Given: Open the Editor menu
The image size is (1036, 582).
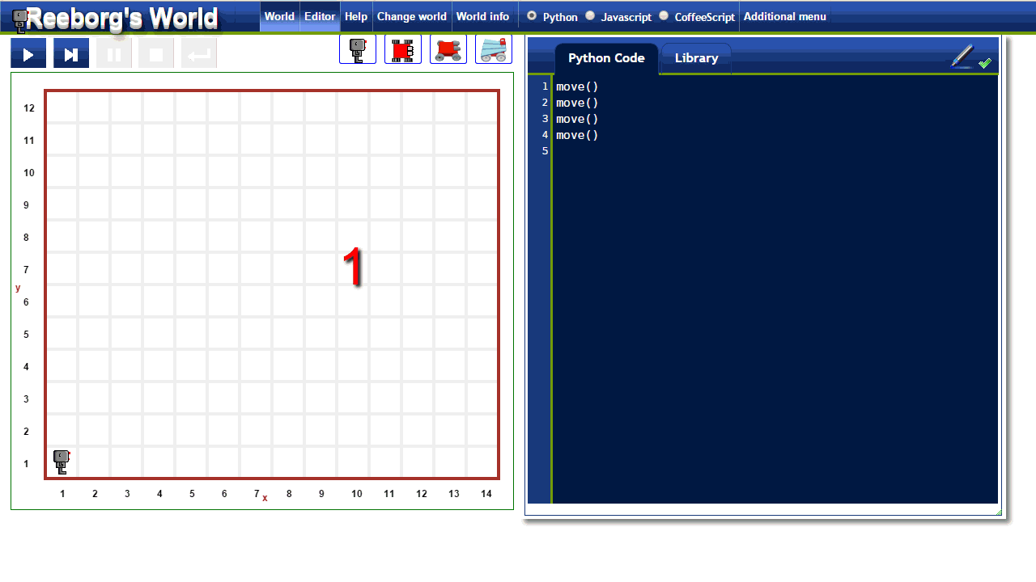Looking at the screenshot, I should 320,16.
